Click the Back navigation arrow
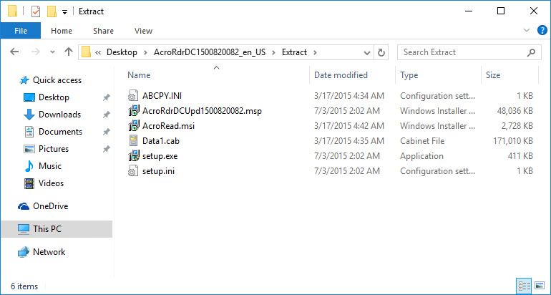The image size is (551, 295). pyautogui.click(x=15, y=52)
